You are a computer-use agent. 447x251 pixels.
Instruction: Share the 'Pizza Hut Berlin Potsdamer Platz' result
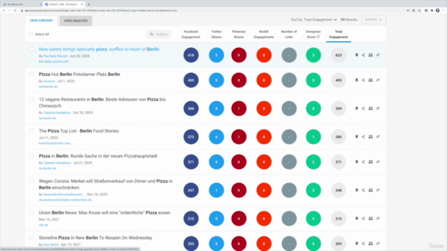[x=363, y=80]
